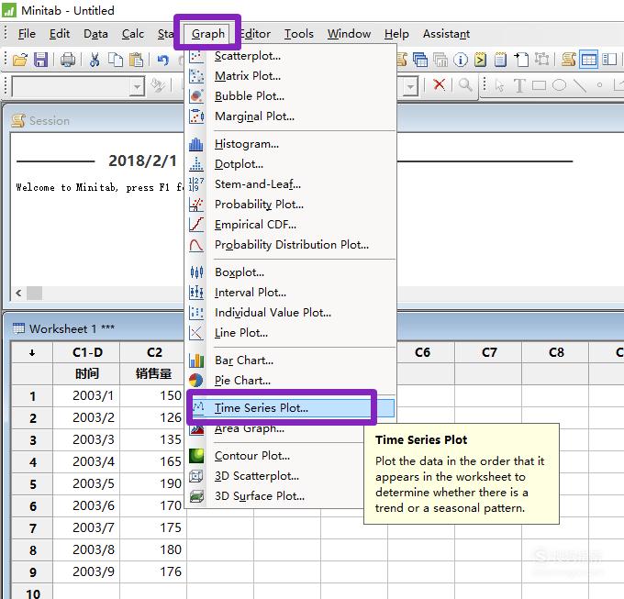Click the Session Window icon at right
The image size is (624, 599).
tap(569, 60)
